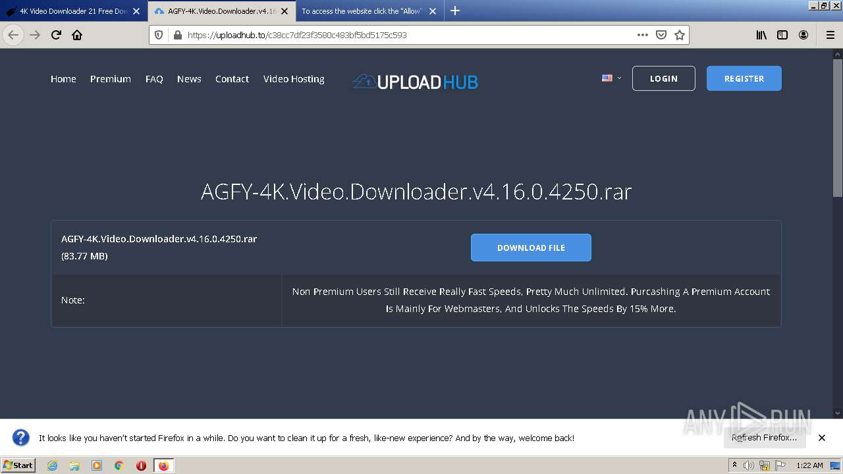Go back using the browser back arrow
843x474 pixels.
[13, 35]
